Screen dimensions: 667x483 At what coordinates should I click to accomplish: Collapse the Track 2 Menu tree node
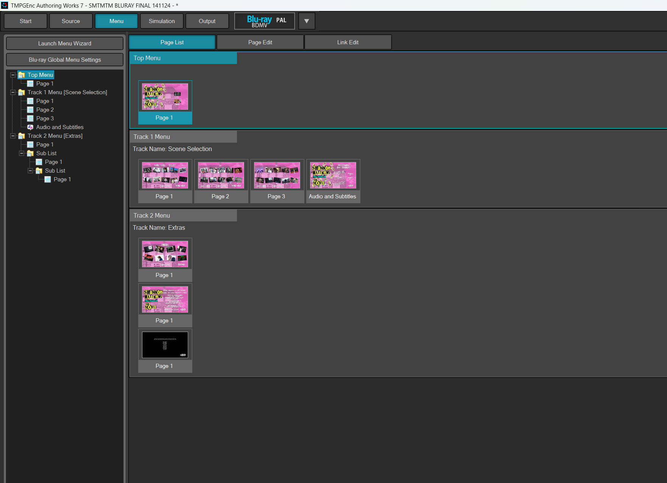[x=13, y=136]
